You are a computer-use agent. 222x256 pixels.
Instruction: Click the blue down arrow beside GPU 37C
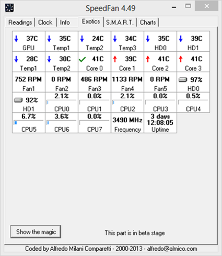coord(16,39)
